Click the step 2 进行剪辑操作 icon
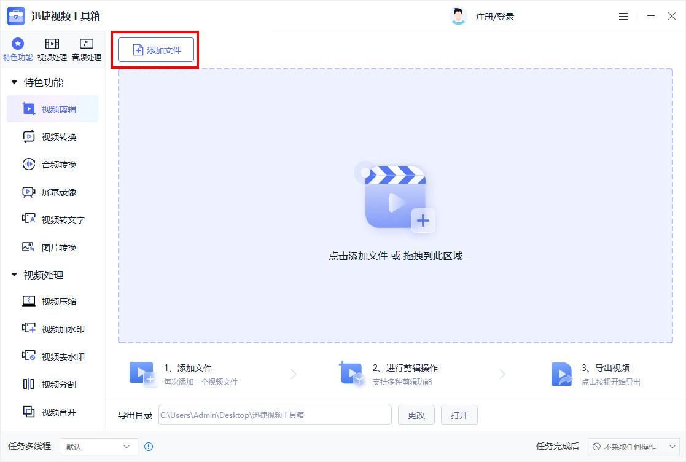Screen dimensions: 686x462 [351, 374]
